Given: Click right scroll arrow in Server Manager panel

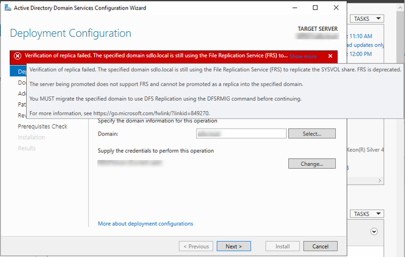Looking at the screenshot, I should pos(380,181).
